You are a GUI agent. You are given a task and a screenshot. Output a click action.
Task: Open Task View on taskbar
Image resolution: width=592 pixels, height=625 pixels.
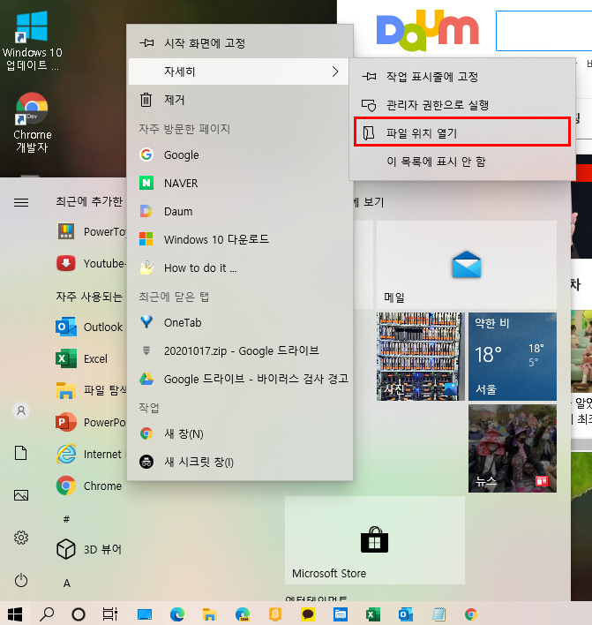(x=110, y=614)
